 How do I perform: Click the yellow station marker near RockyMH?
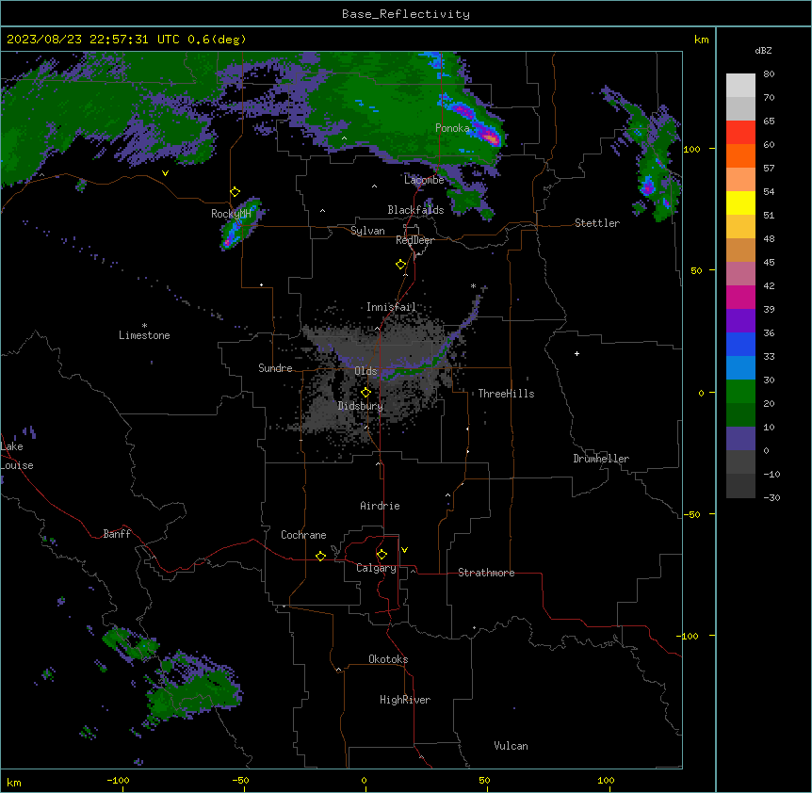(x=235, y=192)
